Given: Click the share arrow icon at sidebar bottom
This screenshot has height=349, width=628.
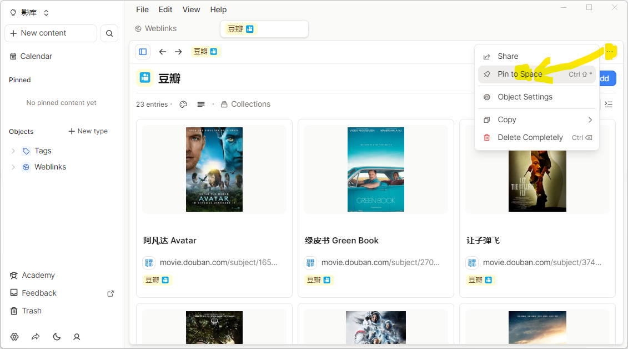Looking at the screenshot, I should point(36,337).
